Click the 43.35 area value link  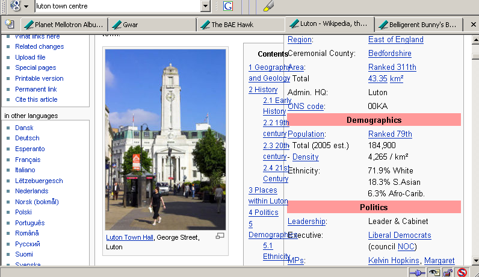[x=377, y=78]
